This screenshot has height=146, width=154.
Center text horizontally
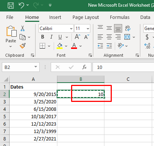tap(109, 37)
